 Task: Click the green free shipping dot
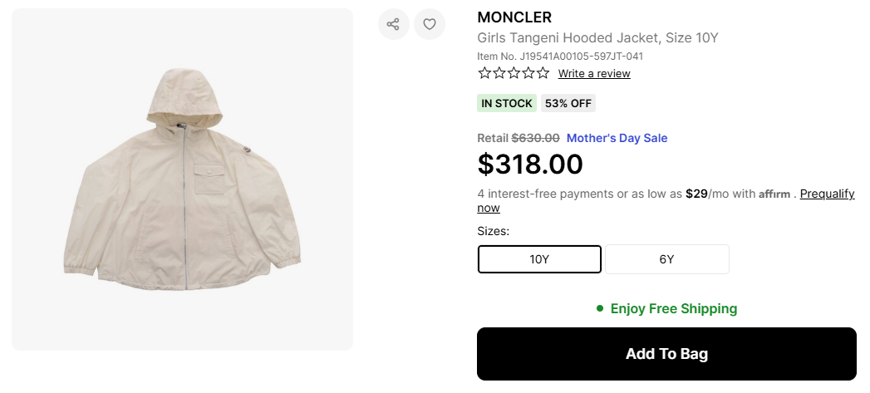coord(599,308)
